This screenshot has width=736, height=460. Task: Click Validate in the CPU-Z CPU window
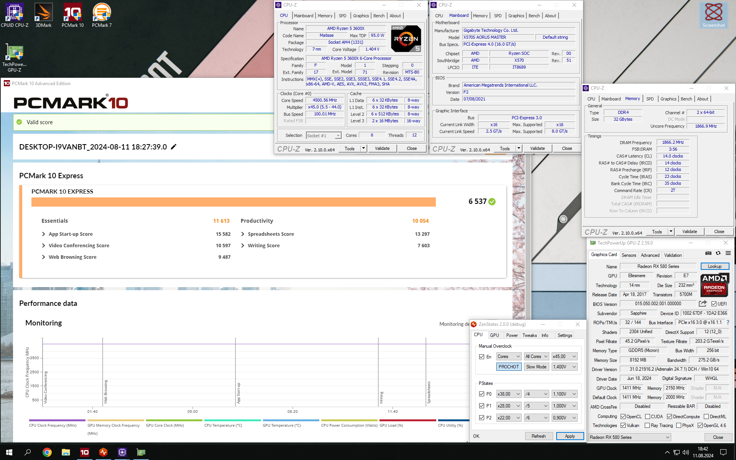pyautogui.click(x=382, y=148)
